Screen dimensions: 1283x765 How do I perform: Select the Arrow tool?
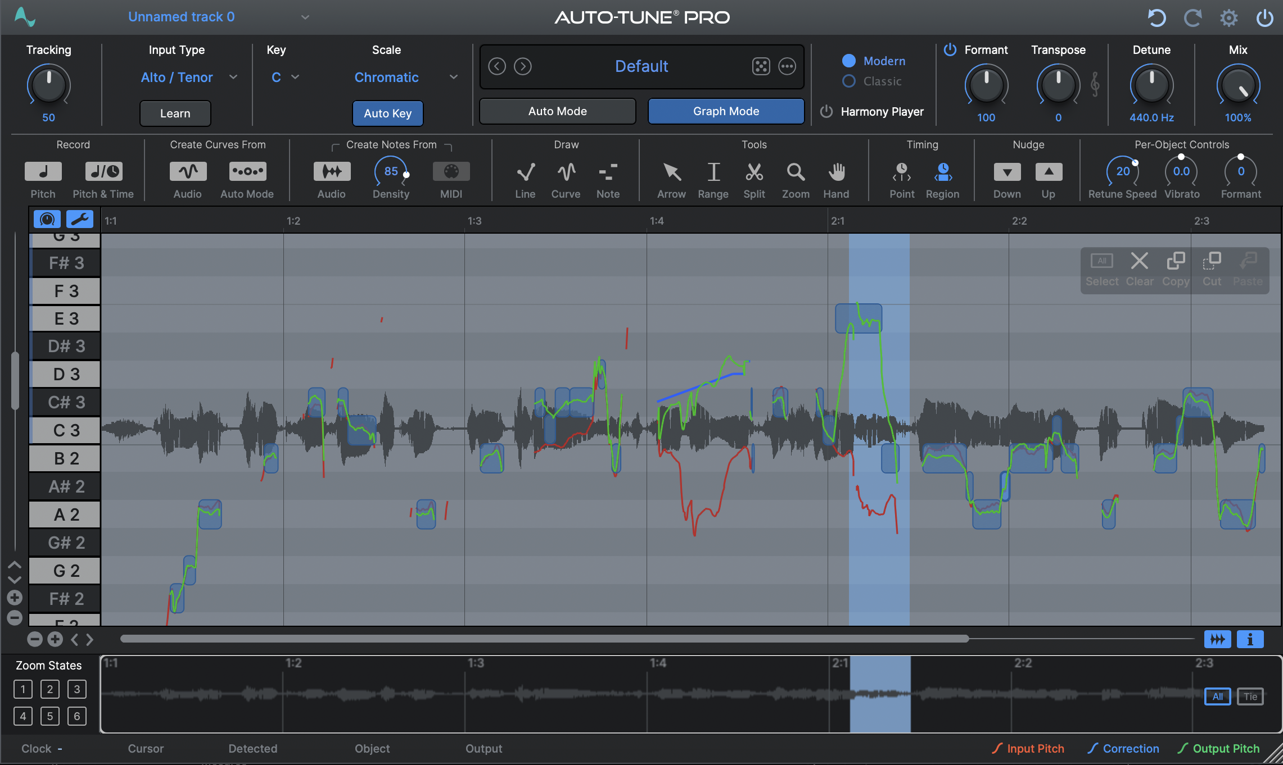671,172
